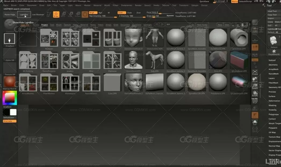The width and height of the screenshot is (281, 167).
Task: Open the Preferences menu
Action: pyautogui.click(x=127, y=5)
